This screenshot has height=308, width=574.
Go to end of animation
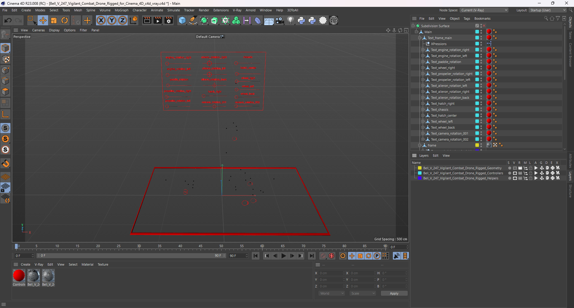[312, 256]
